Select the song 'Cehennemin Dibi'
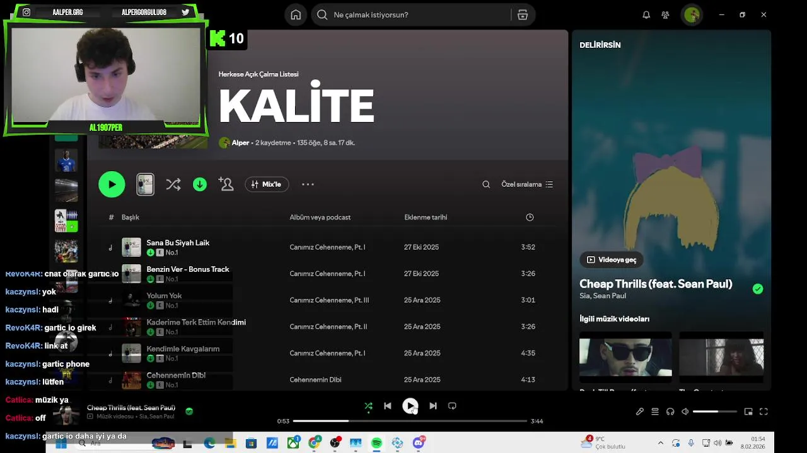The height and width of the screenshot is (453, 807). 176,375
